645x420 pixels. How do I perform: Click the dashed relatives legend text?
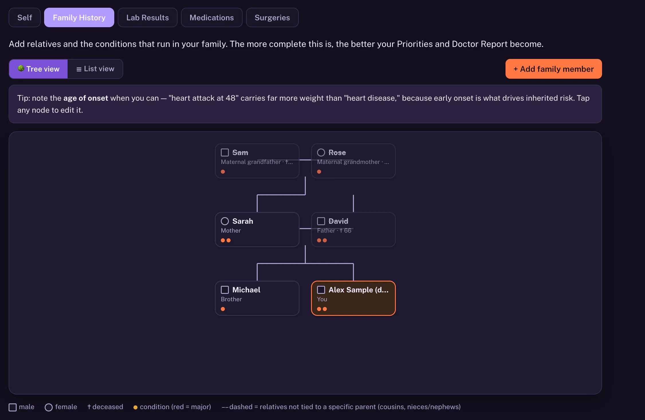click(341, 407)
